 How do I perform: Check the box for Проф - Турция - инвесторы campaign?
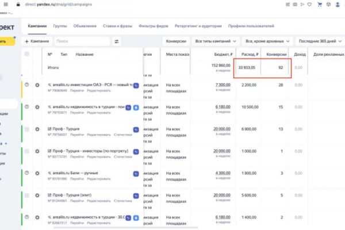pyautogui.click(x=27, y=151)
